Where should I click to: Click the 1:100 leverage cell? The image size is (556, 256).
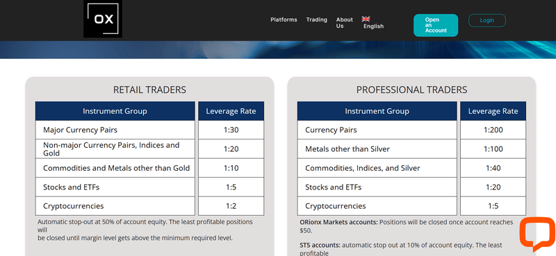coord(493,148)
